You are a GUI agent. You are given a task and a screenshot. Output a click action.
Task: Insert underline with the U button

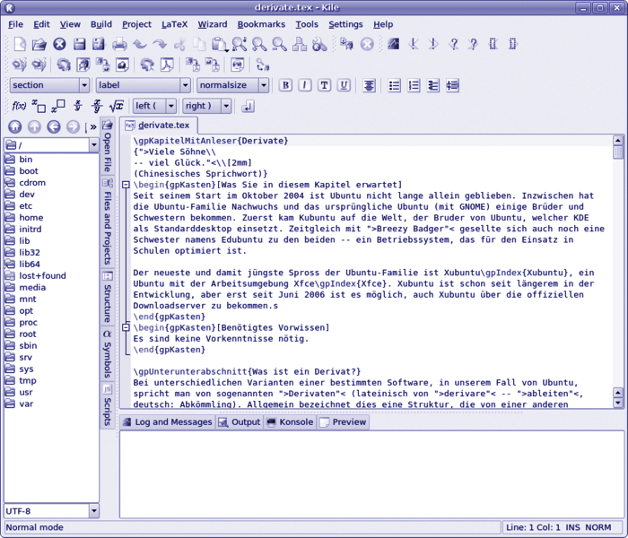pyautogui.click(x=324, y=85)
